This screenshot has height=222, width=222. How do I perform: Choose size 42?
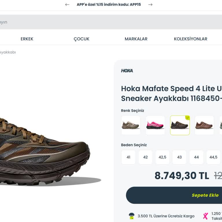point(145,157)
